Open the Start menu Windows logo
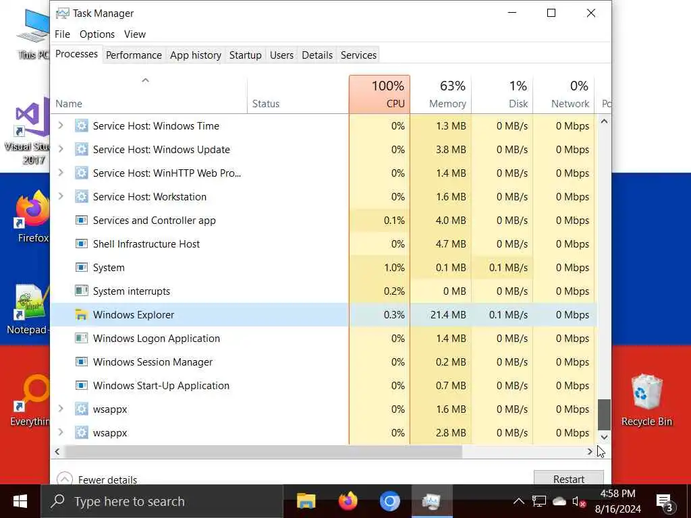The width and height of the screenshot is (691, 518). coord(20,501)
